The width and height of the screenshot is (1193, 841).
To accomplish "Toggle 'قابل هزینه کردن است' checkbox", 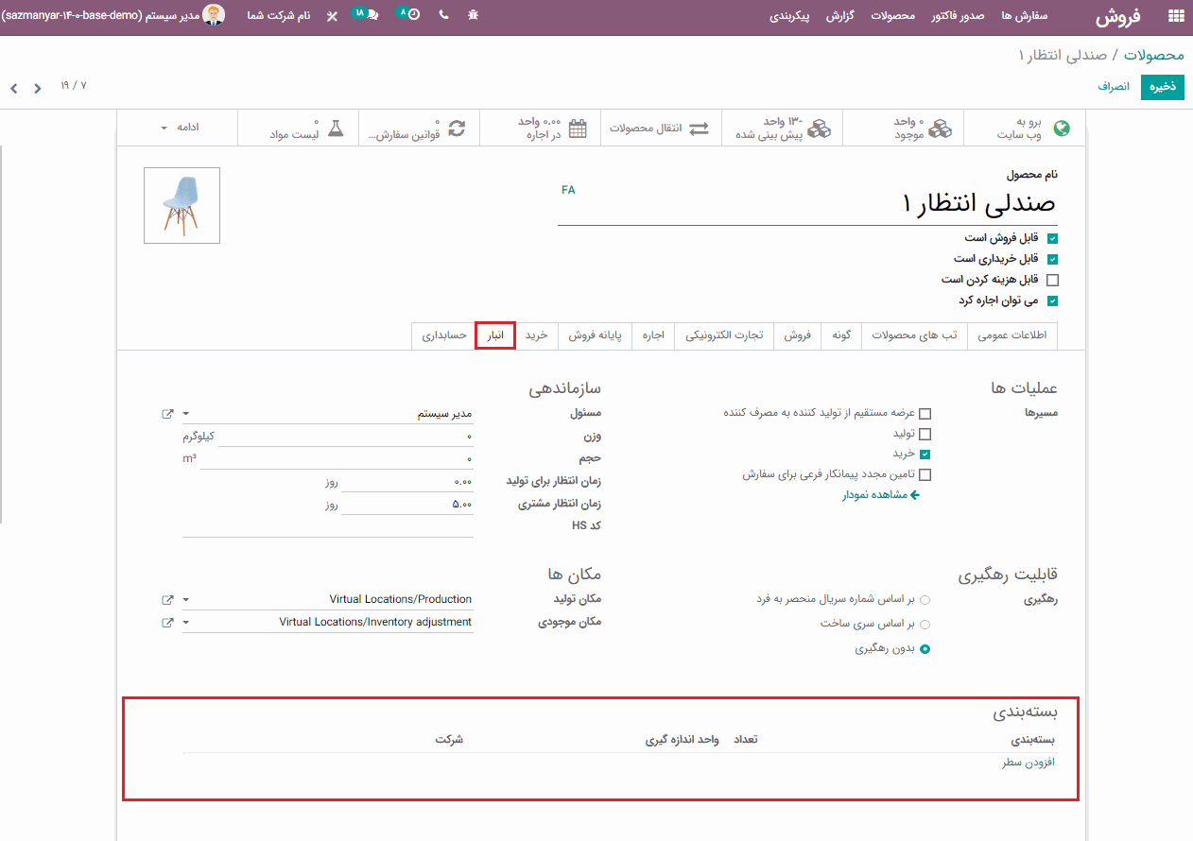I will coord(1052,280).
